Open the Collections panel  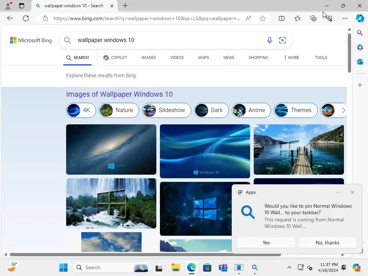(x=313, y=18)
